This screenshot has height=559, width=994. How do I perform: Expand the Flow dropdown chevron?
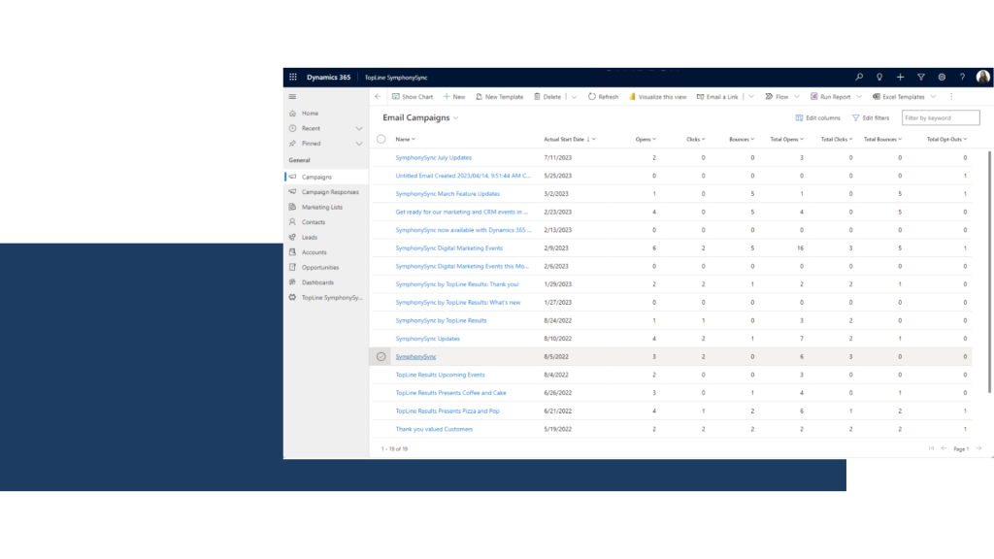[797, 97]
